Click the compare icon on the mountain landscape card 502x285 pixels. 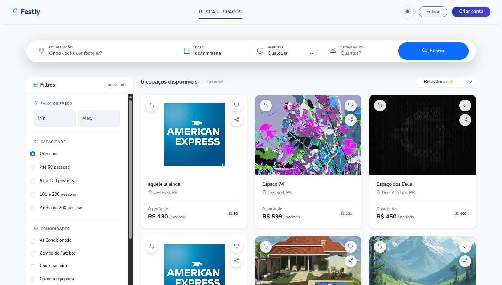pyautogui.click(x=380, y=246)
